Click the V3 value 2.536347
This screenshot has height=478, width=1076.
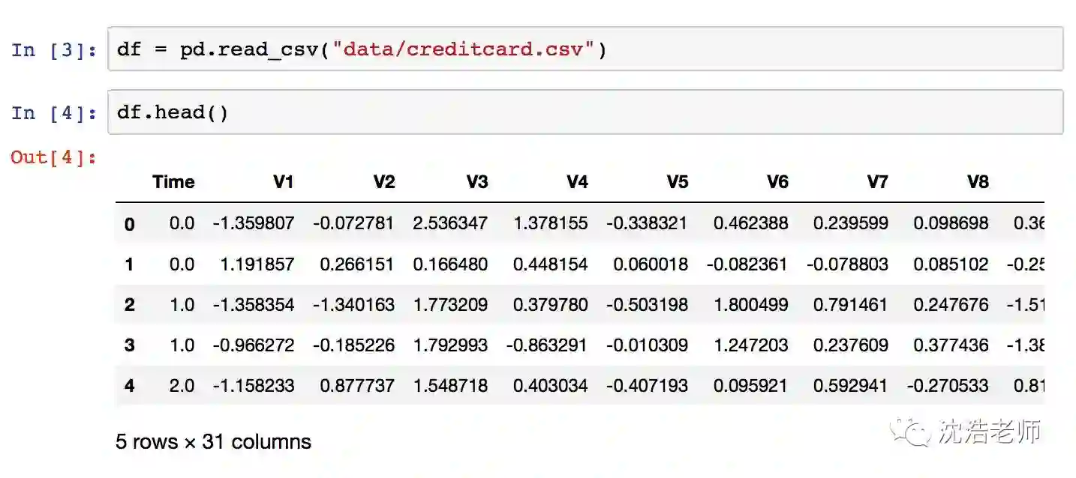coord(450,223)
